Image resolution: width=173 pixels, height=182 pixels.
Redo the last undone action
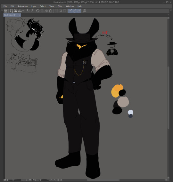[x=32, y=11]
